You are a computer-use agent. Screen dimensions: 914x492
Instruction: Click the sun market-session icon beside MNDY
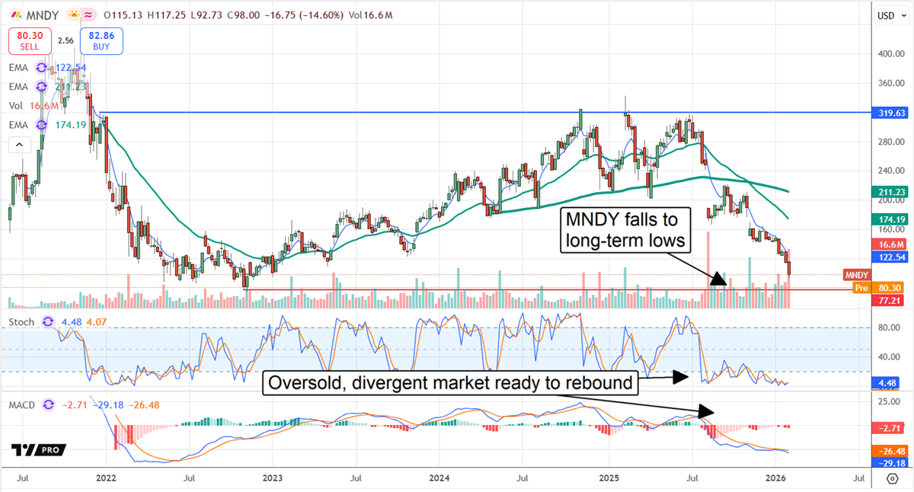(x=74, y=14)
